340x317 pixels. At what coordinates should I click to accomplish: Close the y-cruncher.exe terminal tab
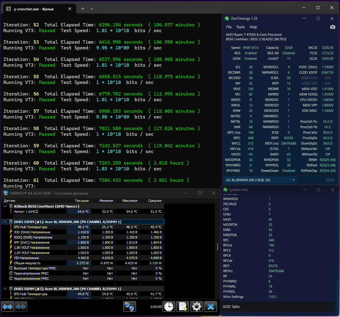tap(70, 9)
